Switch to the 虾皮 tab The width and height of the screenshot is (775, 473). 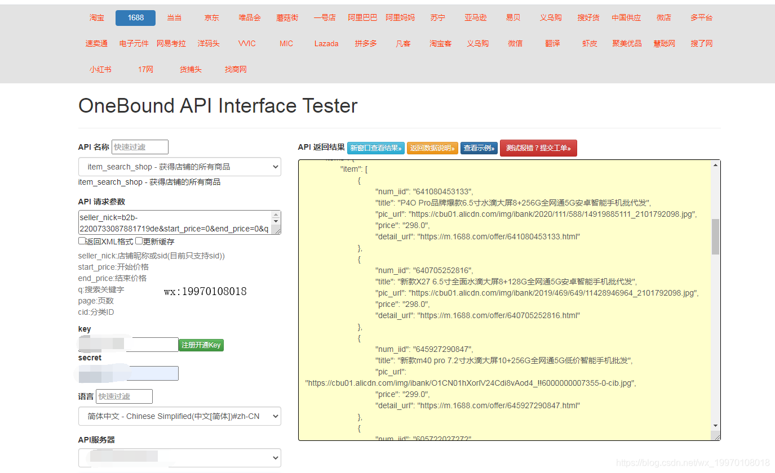click(x=590, y=44)
